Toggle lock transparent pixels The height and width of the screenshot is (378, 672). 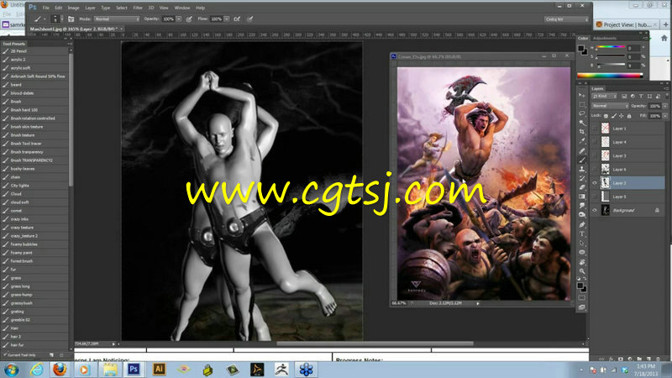tap(606, 116)
